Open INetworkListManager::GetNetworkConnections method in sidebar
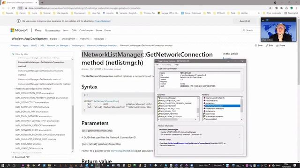Screen dimensions: 300x168 coord(41,73)
